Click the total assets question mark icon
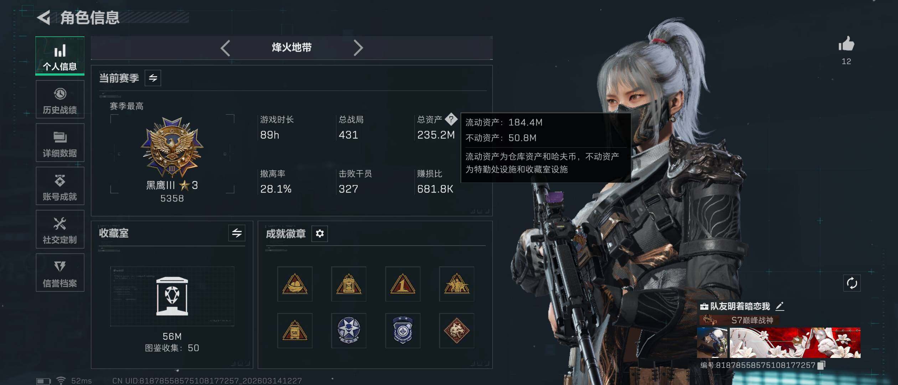Screen dimensions: 898x385 (x=451, y=119)
